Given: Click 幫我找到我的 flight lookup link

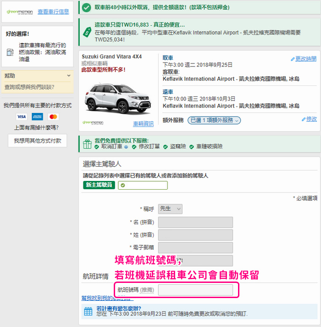Looking at the screenshot, I should 107,298.
